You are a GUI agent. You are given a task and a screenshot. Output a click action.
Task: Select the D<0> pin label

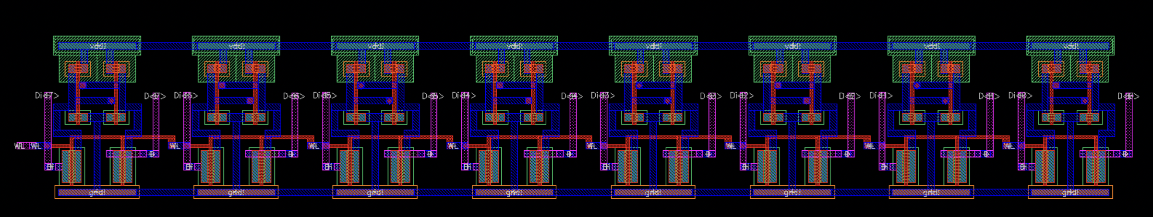click(x=1128, y=96)
